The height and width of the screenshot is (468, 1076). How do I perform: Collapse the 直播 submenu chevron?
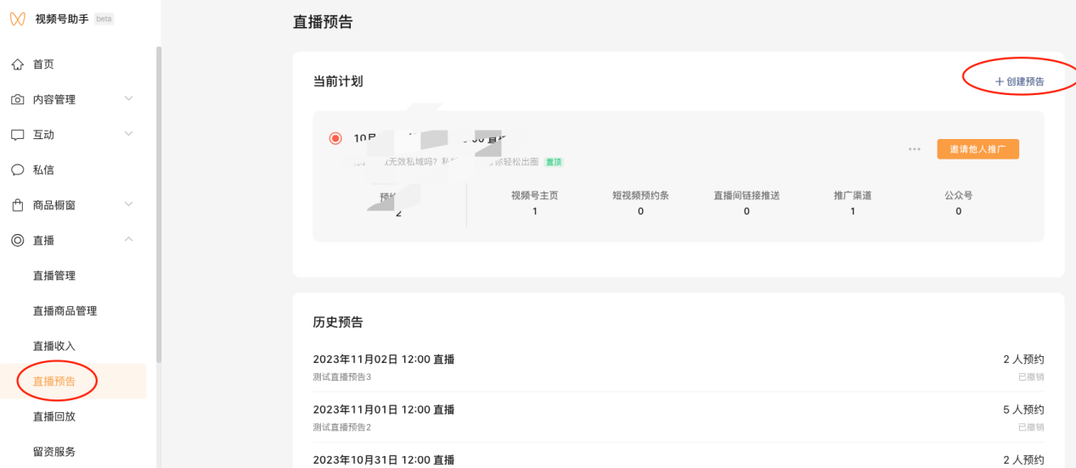point(129,240)
